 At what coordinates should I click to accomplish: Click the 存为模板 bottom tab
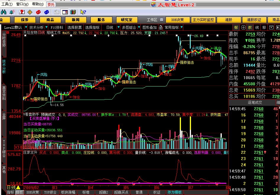[175, 192]
